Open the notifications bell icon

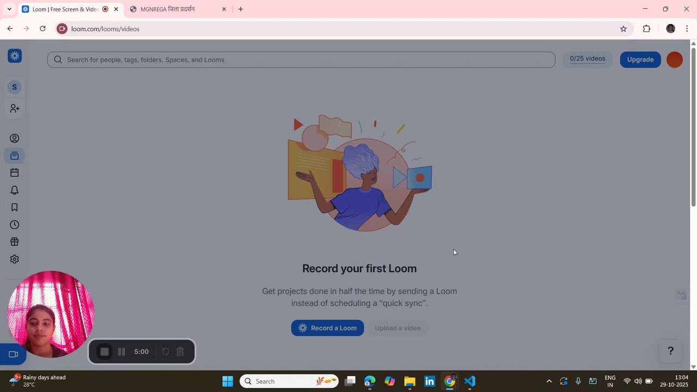point(15,190)
